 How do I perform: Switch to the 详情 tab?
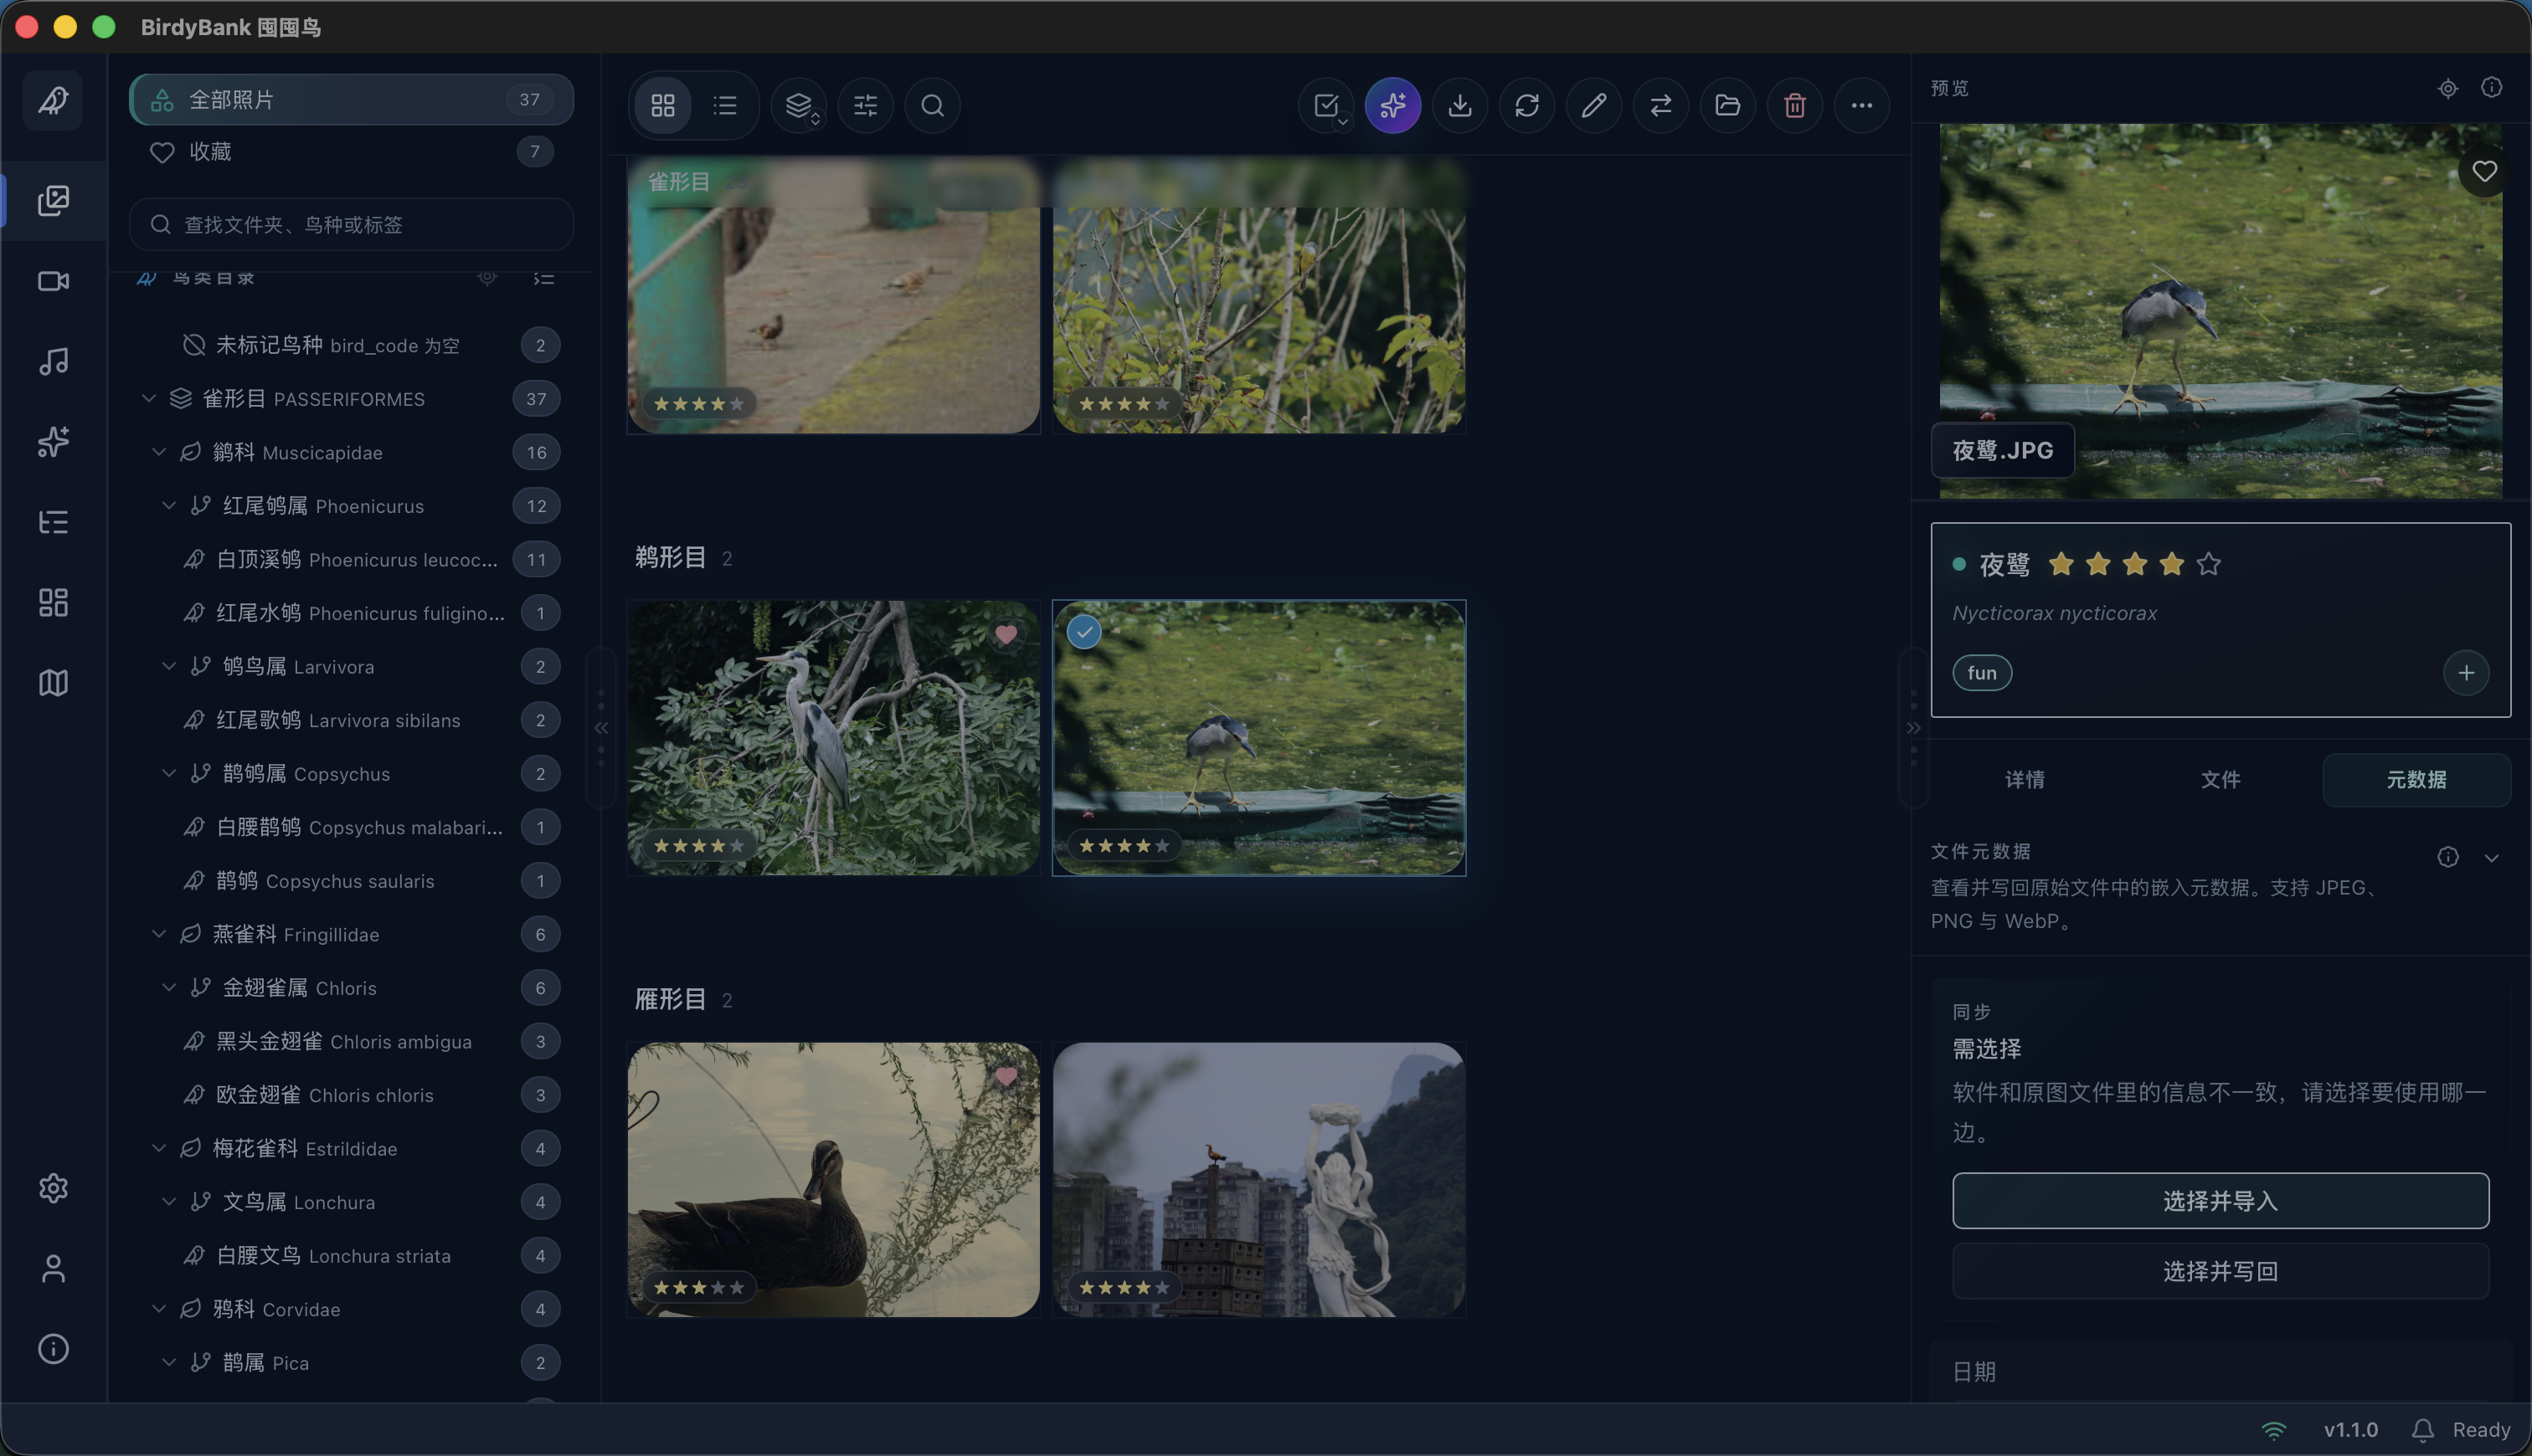(2025, 780)
